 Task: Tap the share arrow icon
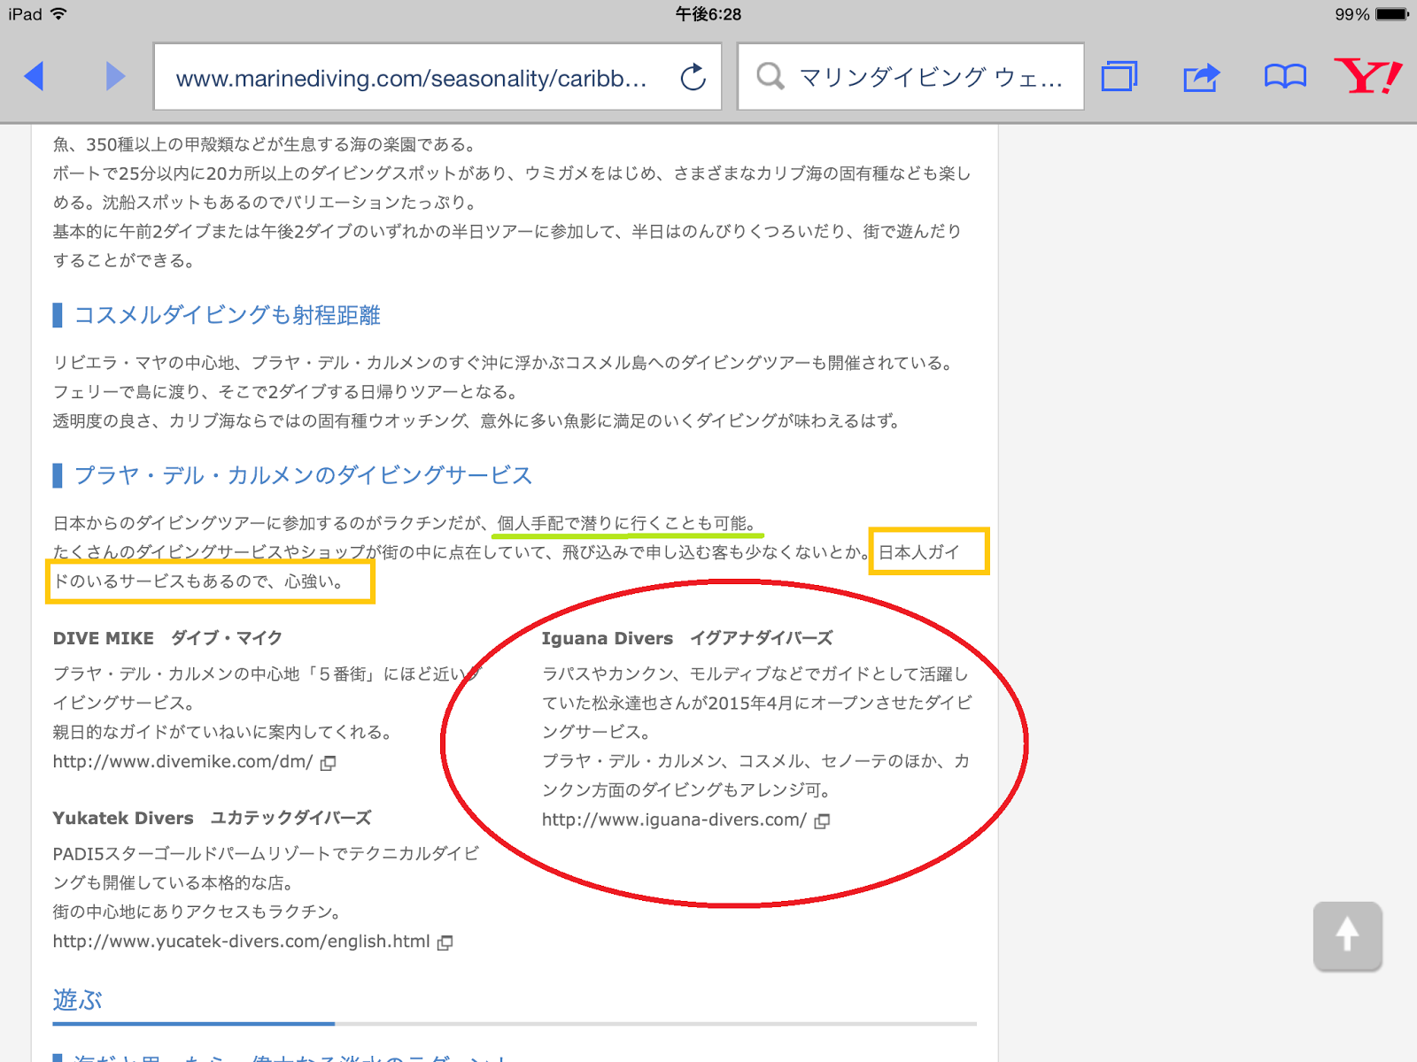(x=1202, y=77)
